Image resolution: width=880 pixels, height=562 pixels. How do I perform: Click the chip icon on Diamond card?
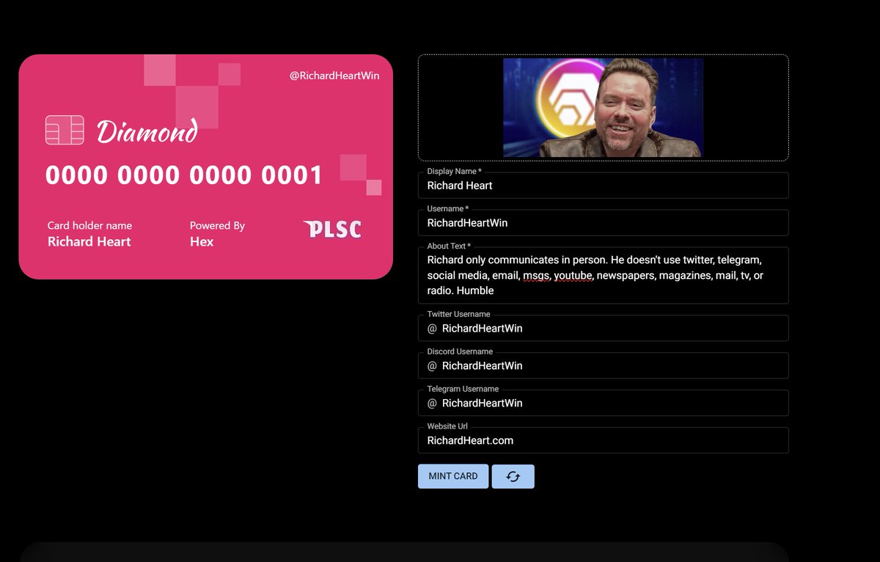65,130
